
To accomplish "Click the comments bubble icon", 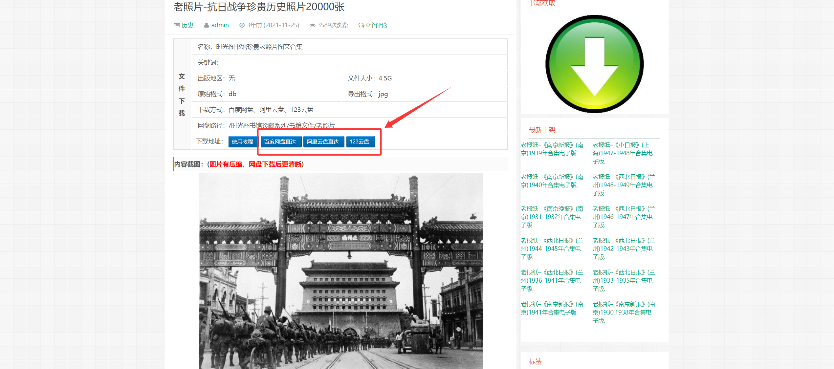I will coord(361,25).
